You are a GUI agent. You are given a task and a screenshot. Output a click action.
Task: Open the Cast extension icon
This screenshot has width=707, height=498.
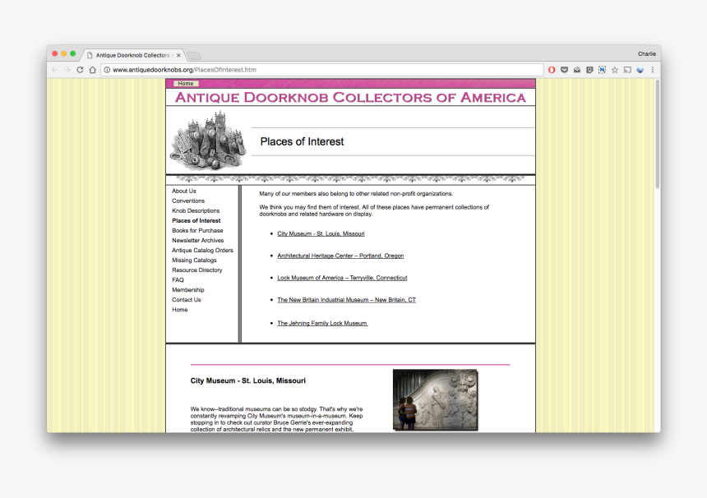(x=627, y=70)
